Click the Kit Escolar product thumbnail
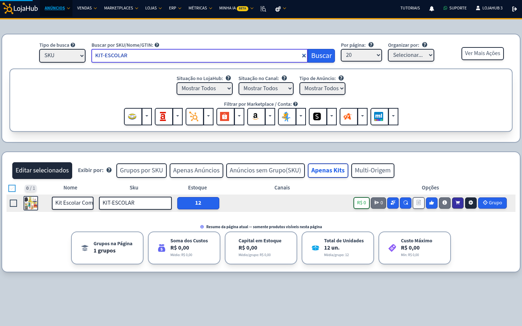Viewport: 522px width, 326px height. coord(31,203)
